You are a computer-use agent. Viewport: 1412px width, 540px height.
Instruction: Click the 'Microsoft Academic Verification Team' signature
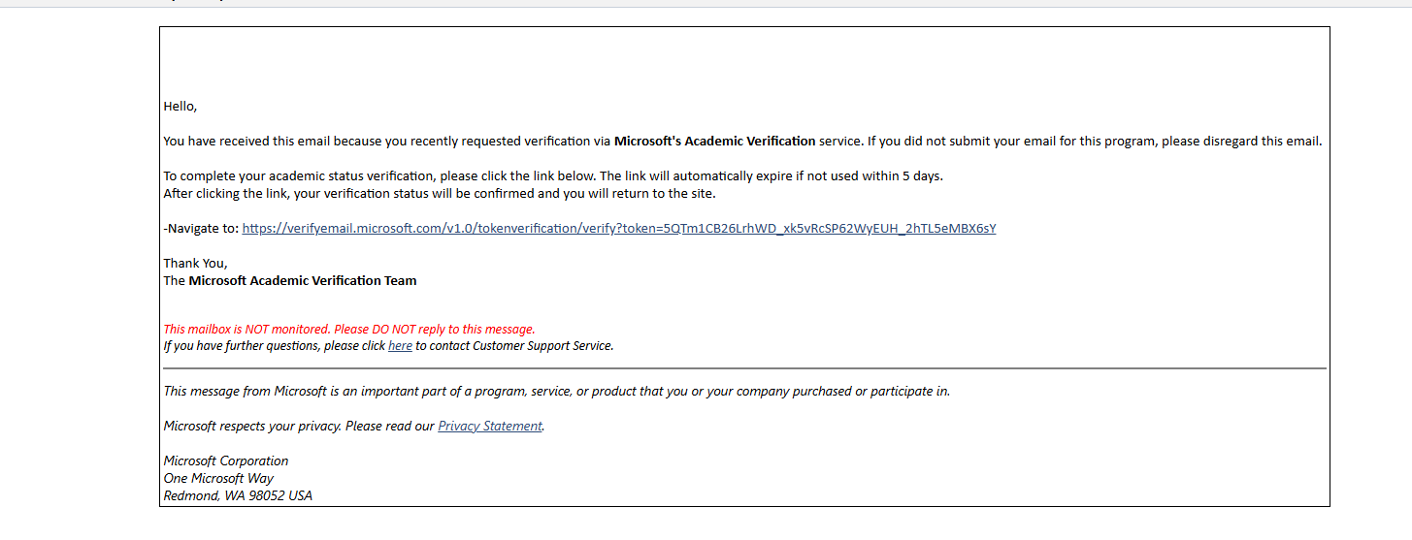click(303, 281)
